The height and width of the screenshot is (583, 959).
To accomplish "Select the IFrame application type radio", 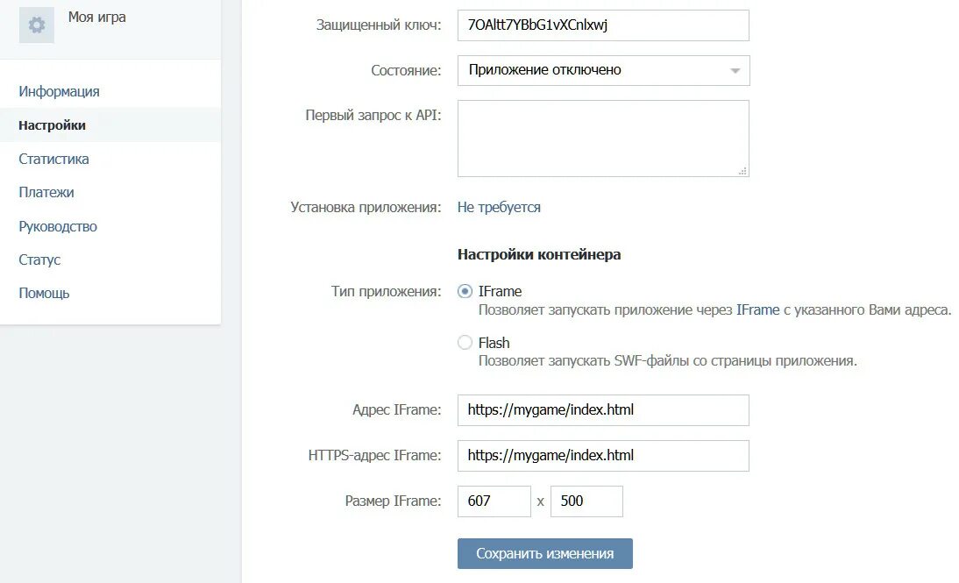I will coord(465,291).
